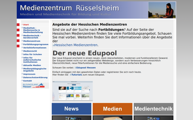
Task: Open the Start navigation link
Action: [26, 25]
